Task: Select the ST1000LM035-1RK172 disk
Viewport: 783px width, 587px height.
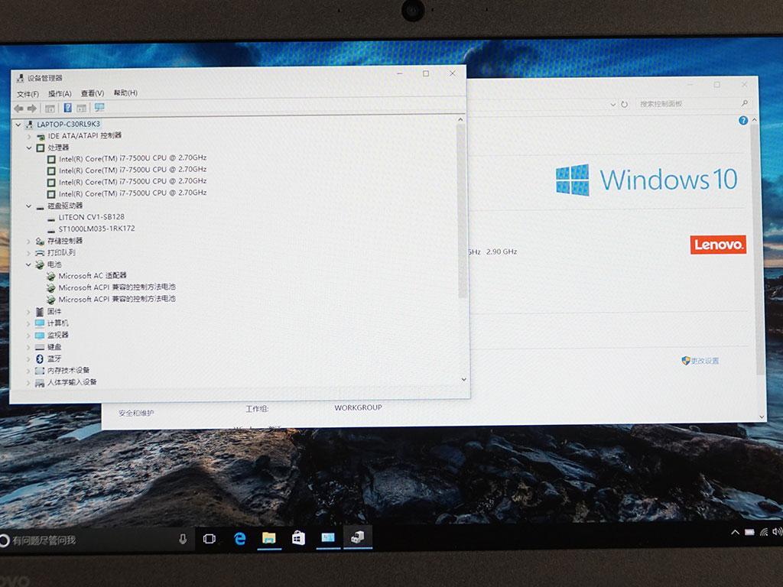Action: (x=96, y=229)
